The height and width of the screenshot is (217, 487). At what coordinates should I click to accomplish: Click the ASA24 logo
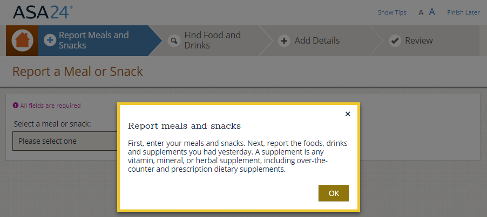(x=42, y=12)
